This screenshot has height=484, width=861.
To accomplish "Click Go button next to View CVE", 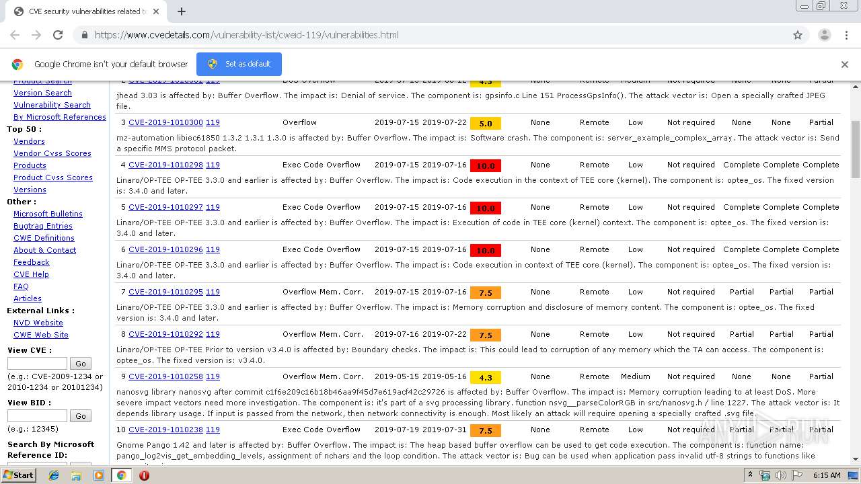I will click(x=81, y=363).
